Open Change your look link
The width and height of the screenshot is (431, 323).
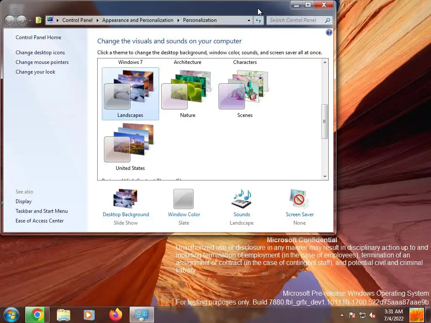[35, 71]
